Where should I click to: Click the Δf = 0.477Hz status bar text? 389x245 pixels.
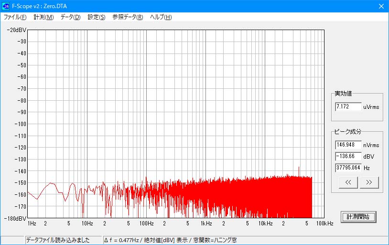pos(171,240)
